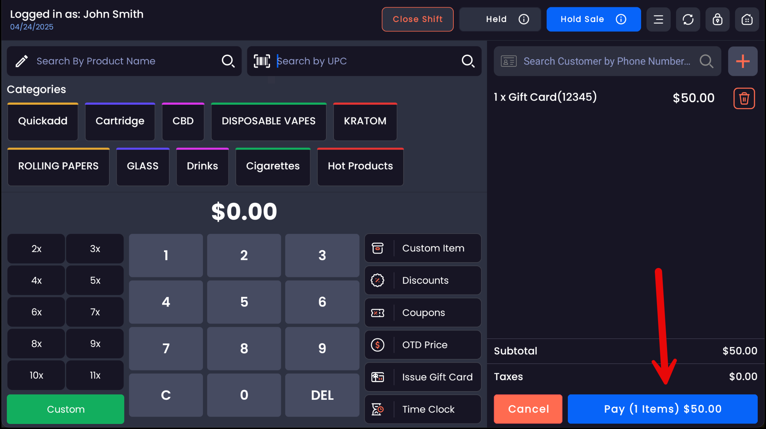Click the cash drawer icon
766x429 pixels.
(747, 19)
